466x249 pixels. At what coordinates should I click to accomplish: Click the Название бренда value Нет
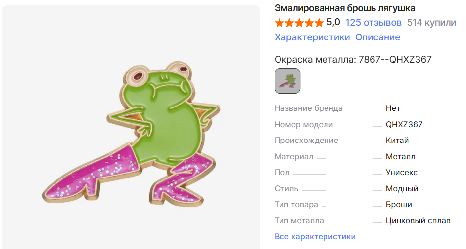[x=393, y=108]
